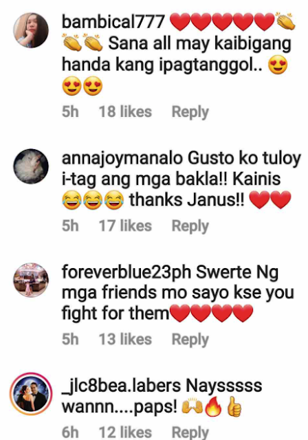
Task: Open bambical777's profile picture
Action: click(x=31, y=30)
